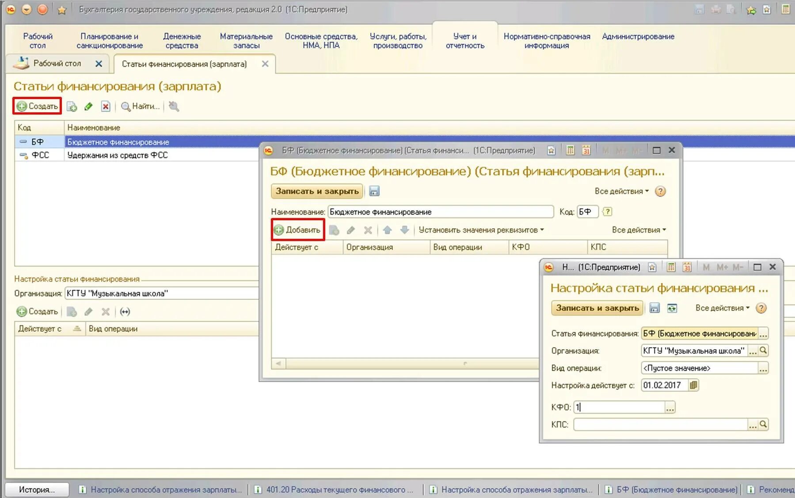Open the selection button of Статья финансирования
Screen dimensions: 795x498
coord(763,334)
